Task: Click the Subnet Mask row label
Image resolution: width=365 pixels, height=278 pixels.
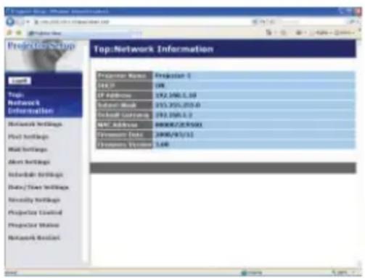Action: pyautogui.click(x=124, y=105)
